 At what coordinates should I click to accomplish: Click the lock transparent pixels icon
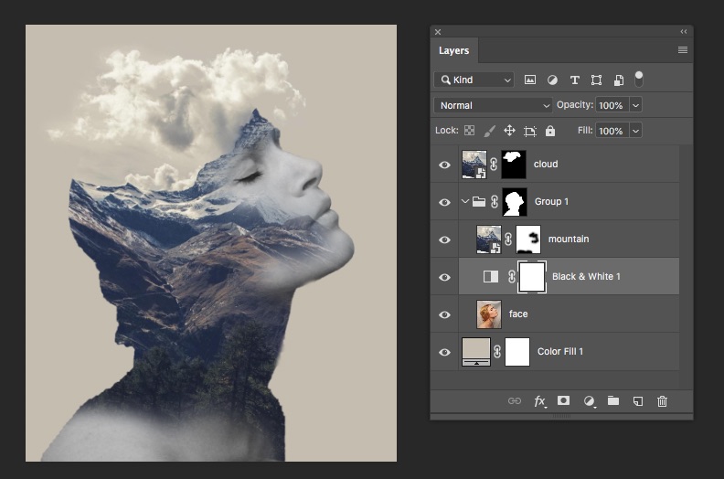coord(469,131)
